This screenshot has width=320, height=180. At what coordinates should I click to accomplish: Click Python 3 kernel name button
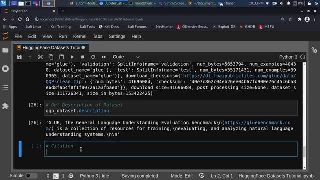[288, 57]
